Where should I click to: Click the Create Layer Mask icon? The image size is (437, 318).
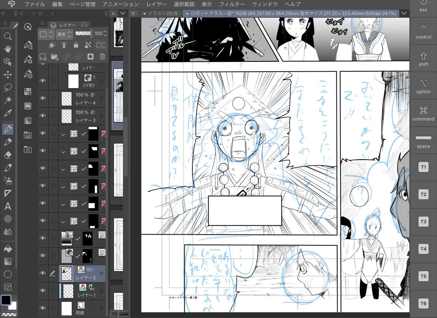click(x=91, y=56)
